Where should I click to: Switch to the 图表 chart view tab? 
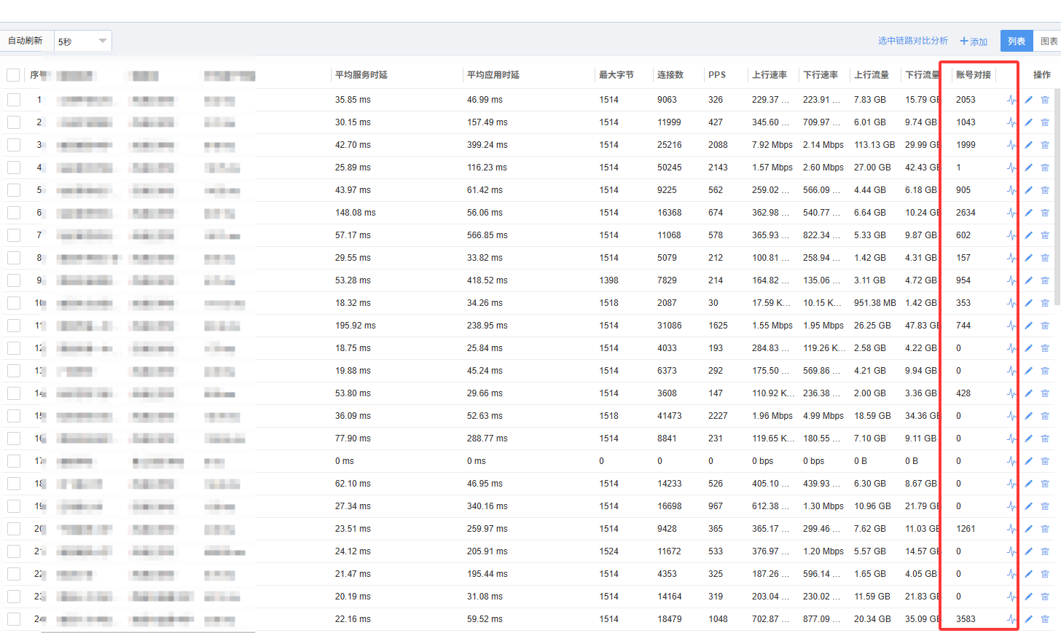1048,41
